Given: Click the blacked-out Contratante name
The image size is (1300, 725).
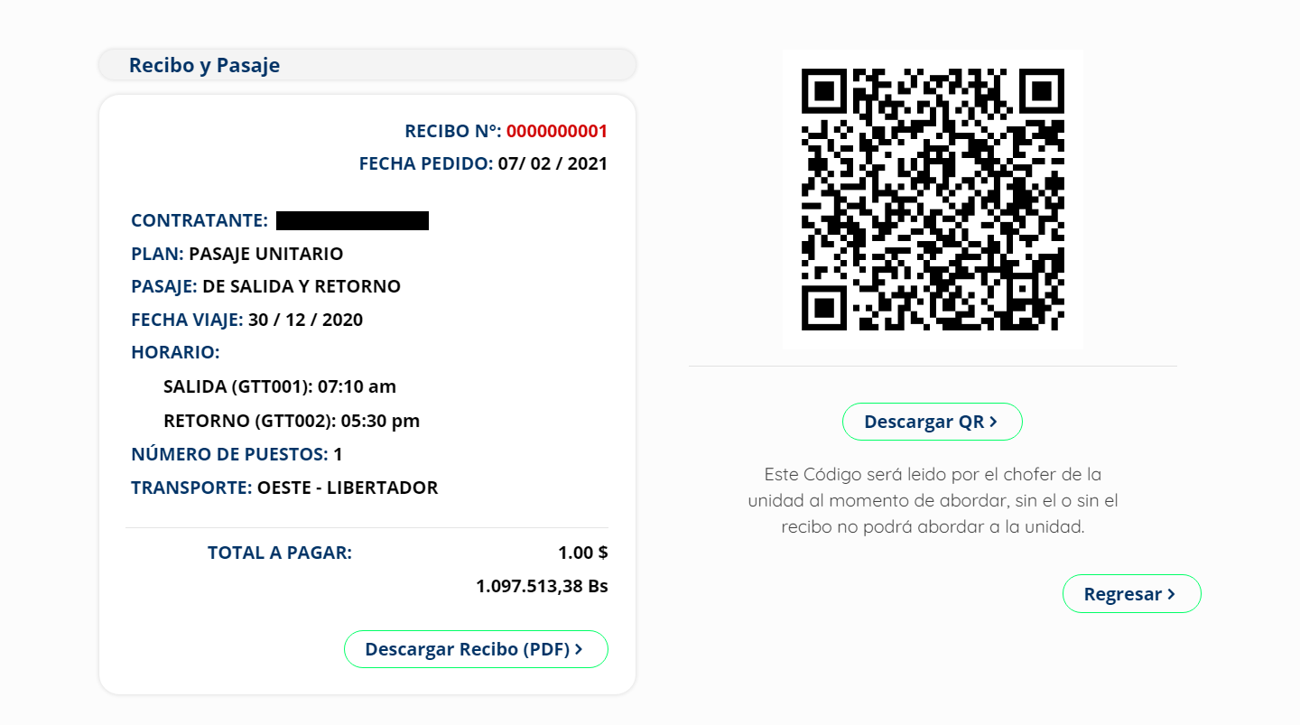Looking at the screenshot, I should pyautogui.click(x=352, y=220).
